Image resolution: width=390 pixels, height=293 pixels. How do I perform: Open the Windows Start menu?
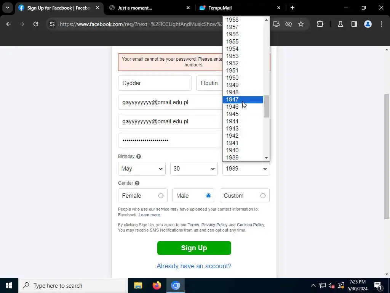9,285
